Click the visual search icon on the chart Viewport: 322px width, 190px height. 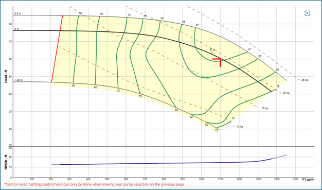tap(307, 13)
